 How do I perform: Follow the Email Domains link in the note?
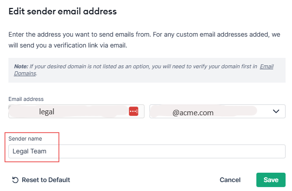pos(267,66)
